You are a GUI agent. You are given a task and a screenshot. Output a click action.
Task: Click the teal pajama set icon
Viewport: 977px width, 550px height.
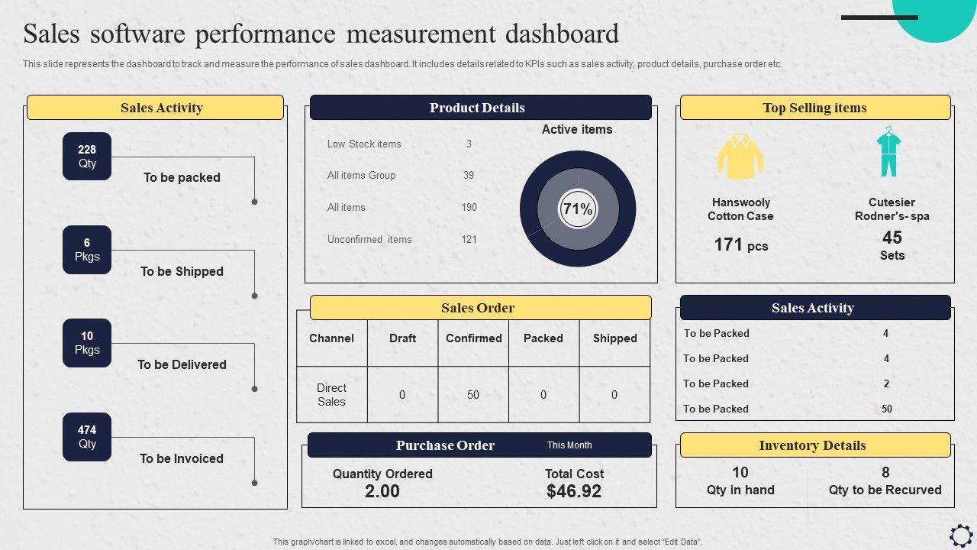888,152
